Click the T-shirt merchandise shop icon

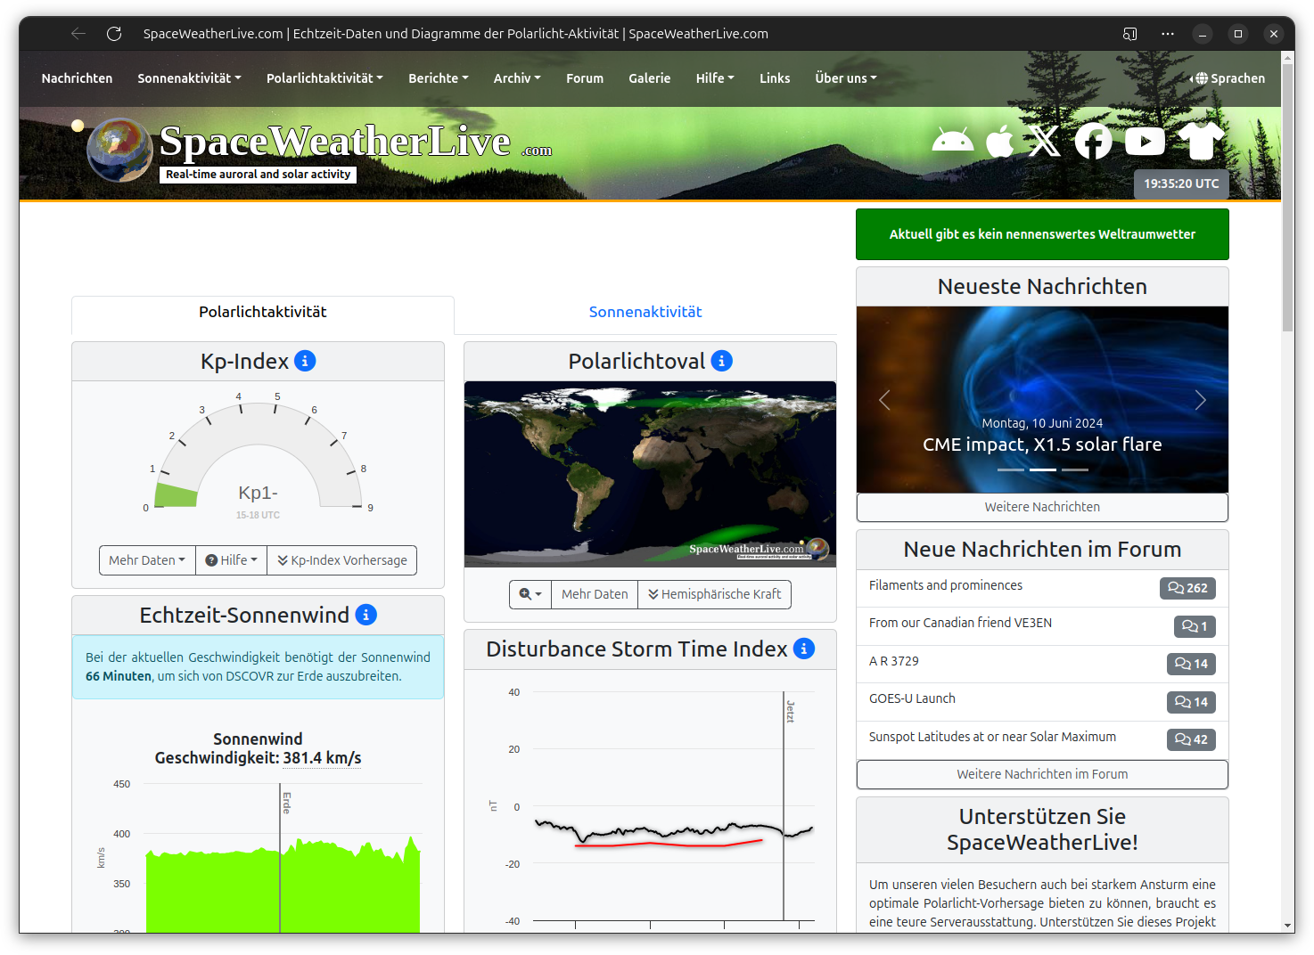tap(1201, 141)
